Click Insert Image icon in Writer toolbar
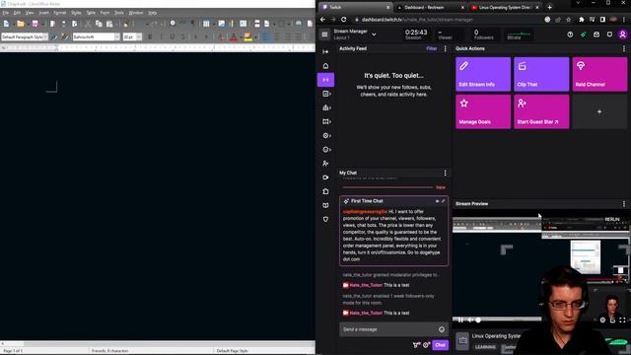Screen dimensions: 631x355 point(221,24)
